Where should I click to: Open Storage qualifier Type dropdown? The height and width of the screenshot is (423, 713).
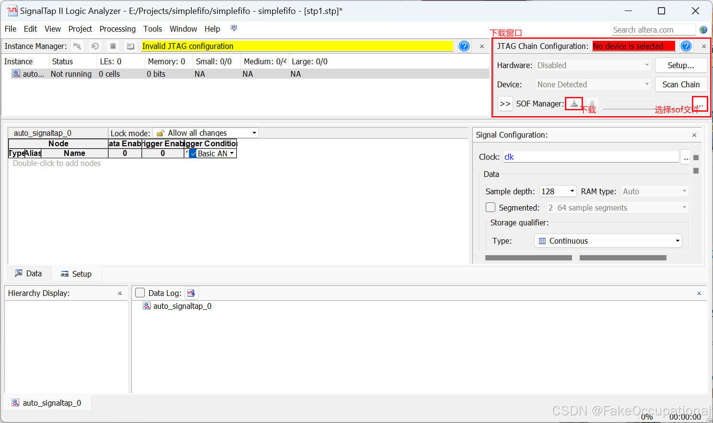608,241
